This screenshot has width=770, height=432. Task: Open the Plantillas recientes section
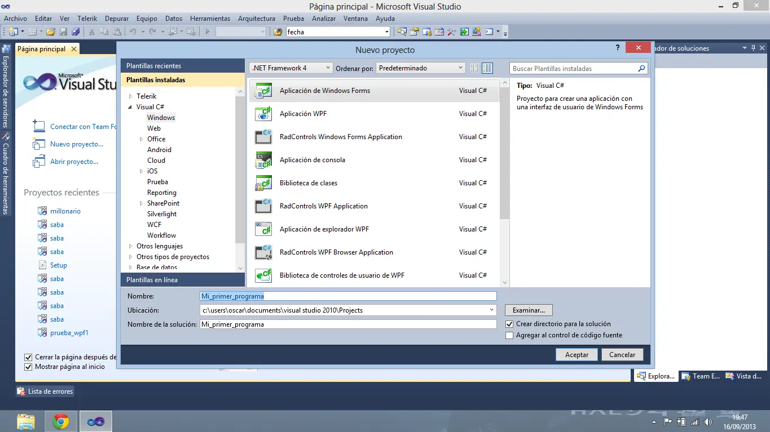183,66
